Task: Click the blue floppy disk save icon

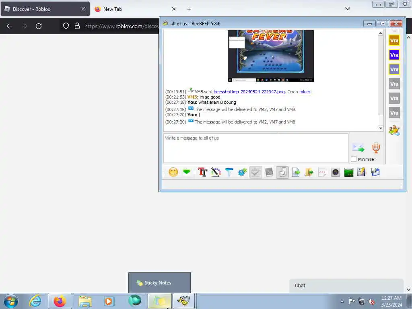Action: [375, 172]
